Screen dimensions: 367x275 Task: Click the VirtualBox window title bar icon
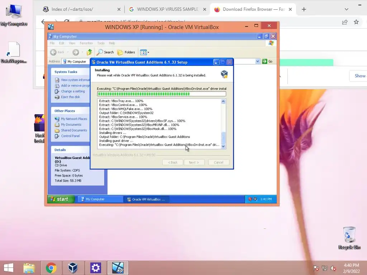click(51, 27)
